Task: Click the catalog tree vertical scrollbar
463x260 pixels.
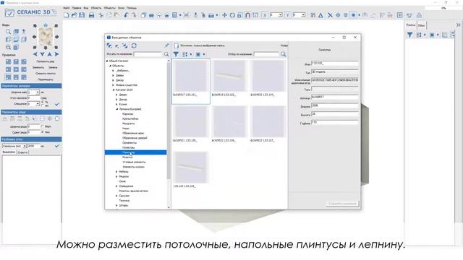Action: [x=169, y=121]
